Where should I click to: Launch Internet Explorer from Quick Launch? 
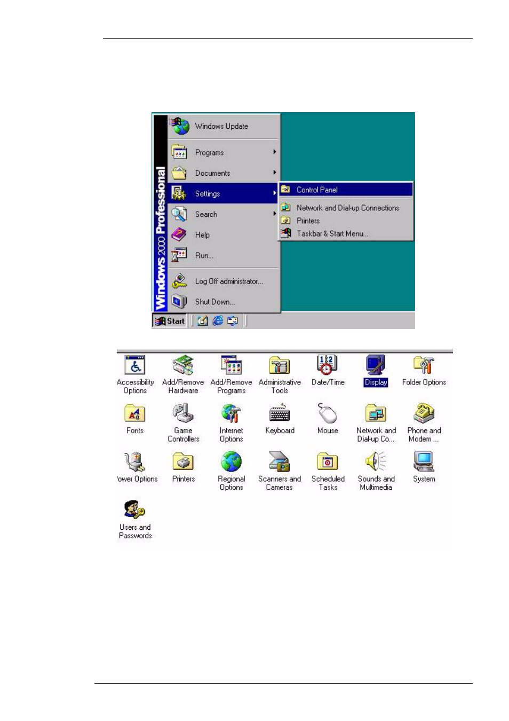click(218, 321)
